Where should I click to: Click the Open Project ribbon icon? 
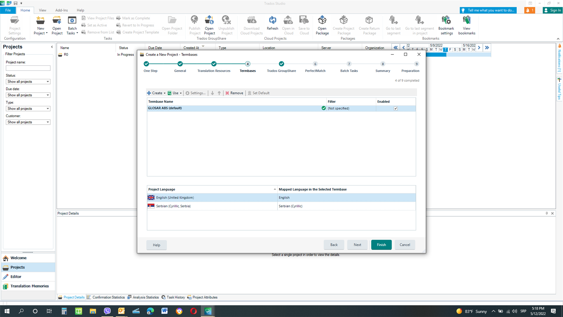click(x=57, y=25)
